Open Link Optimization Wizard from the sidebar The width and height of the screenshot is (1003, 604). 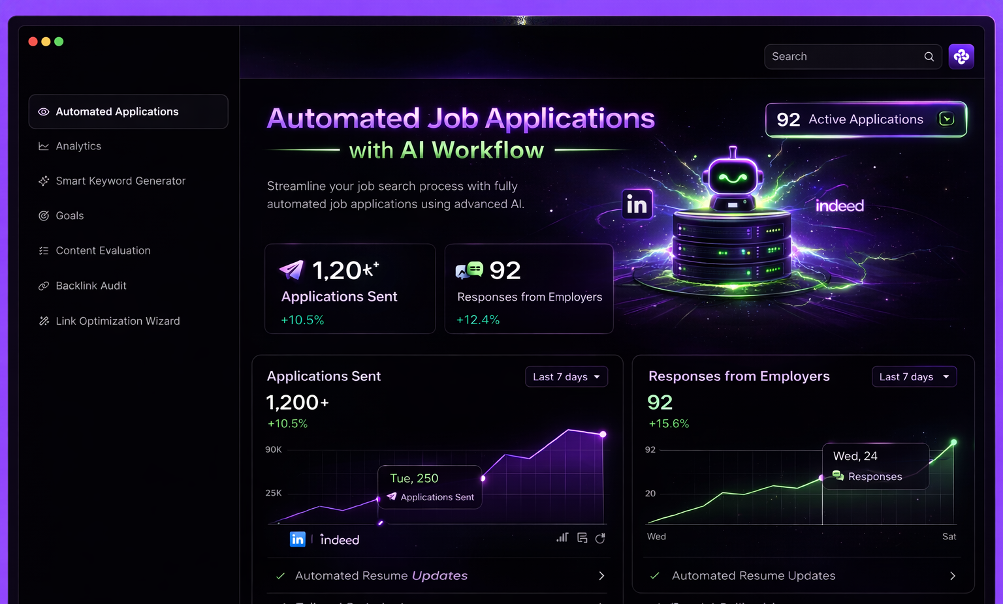(x=43, y=321)
